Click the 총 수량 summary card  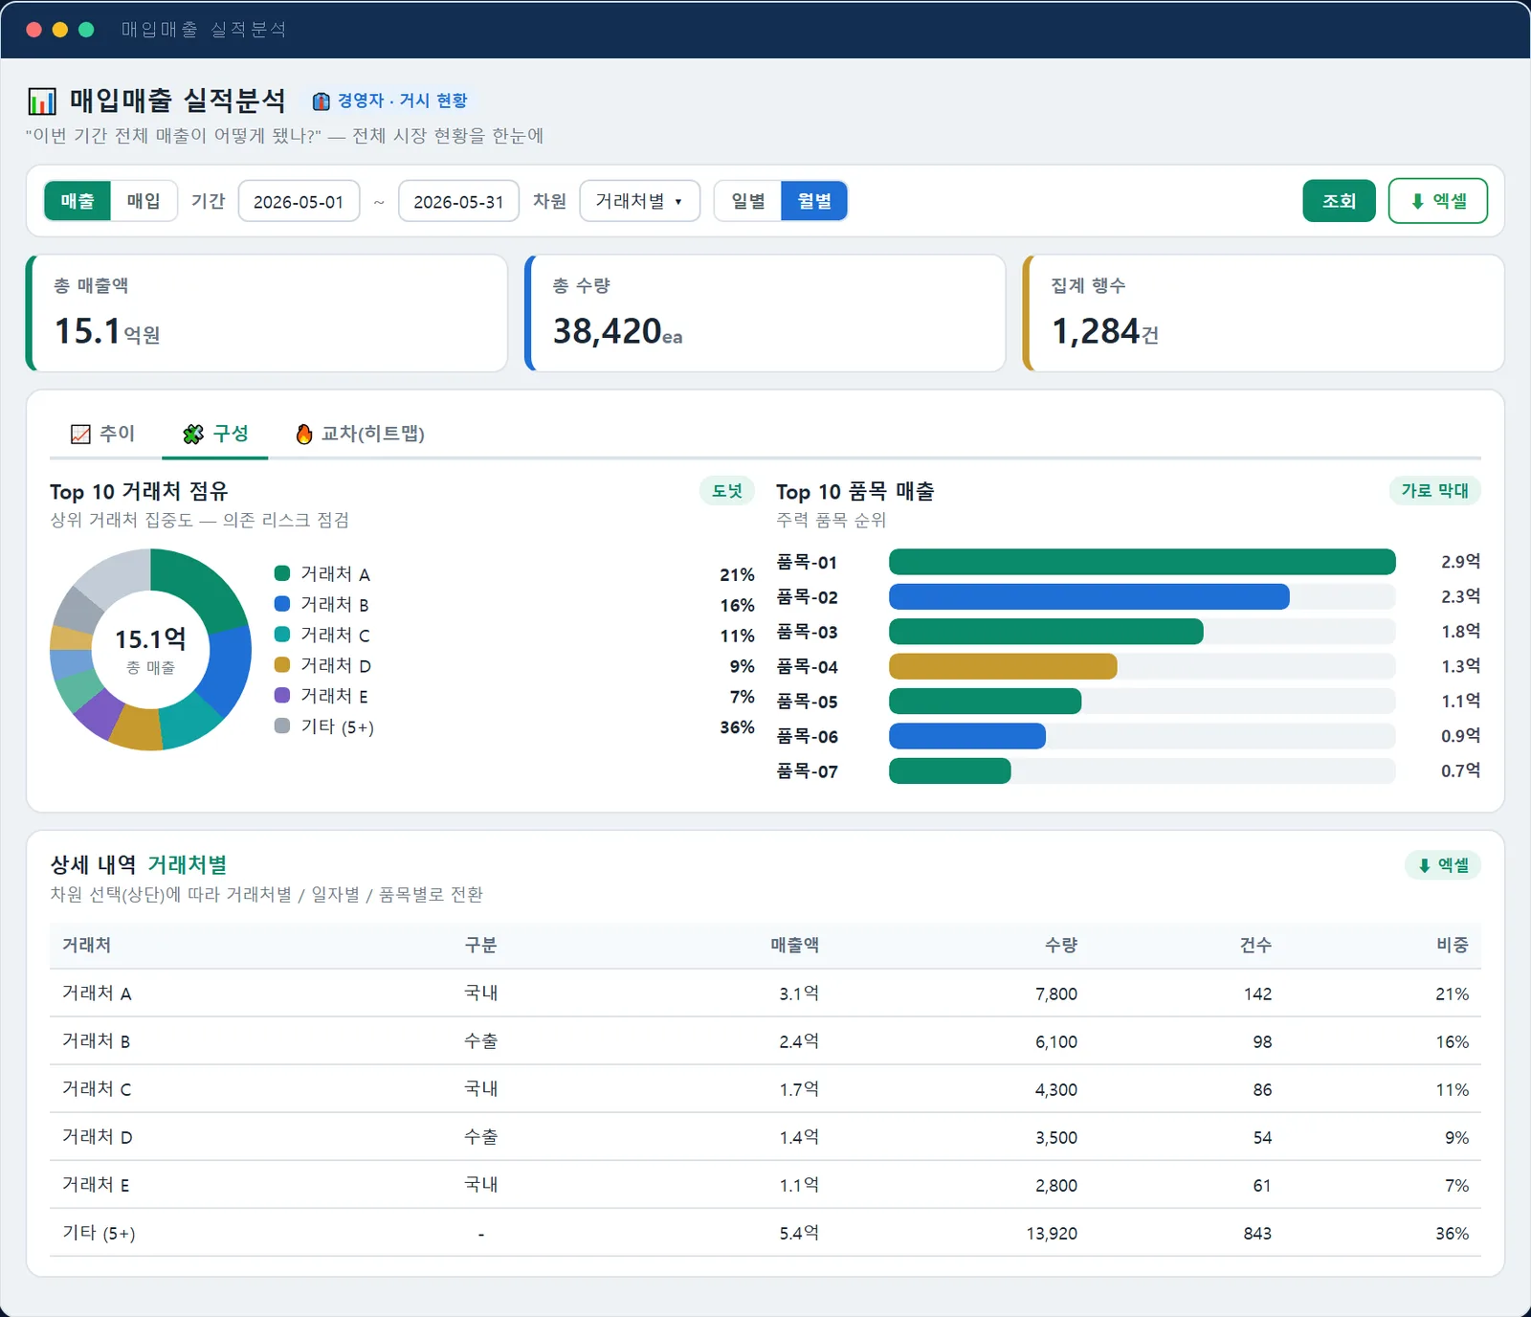coord(765,313)
